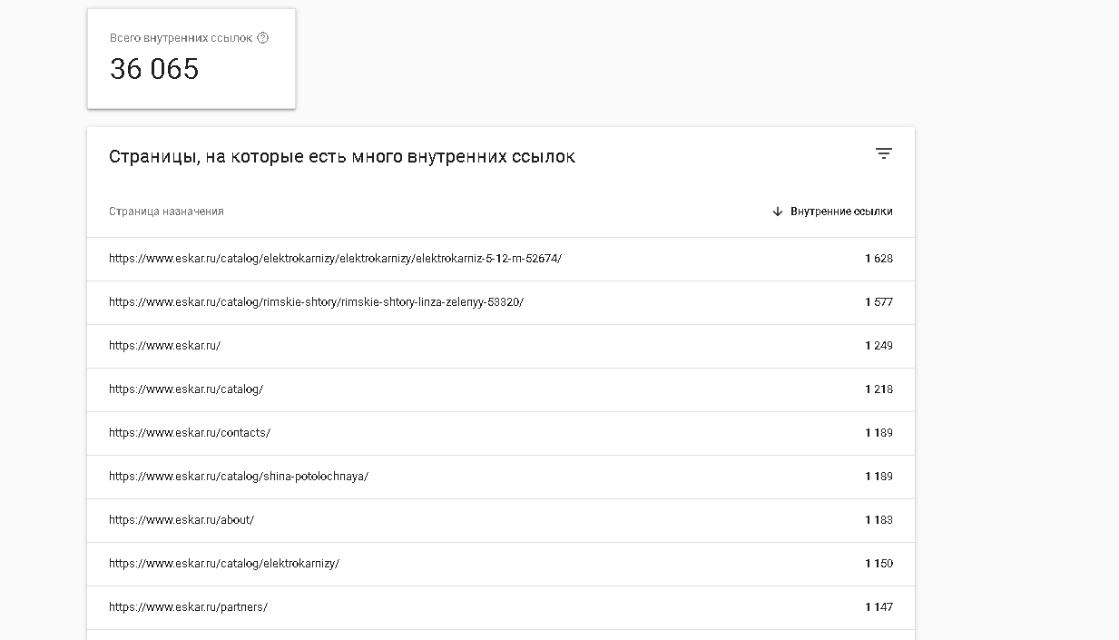Image resolution: width=1119 pixels, height=640 pixels.
Task: Open the catalog/shina-potolochnaya/ row
Action: pos(501,477)
